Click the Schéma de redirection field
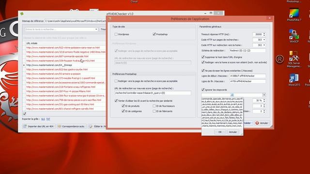Screen dimensions: 310x174 (x=248, y=50)
